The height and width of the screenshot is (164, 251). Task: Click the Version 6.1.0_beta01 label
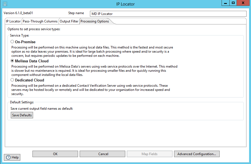[x=18, y=13]
